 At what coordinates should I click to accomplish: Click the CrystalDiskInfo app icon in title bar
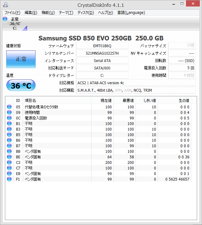tap(6, 5)
